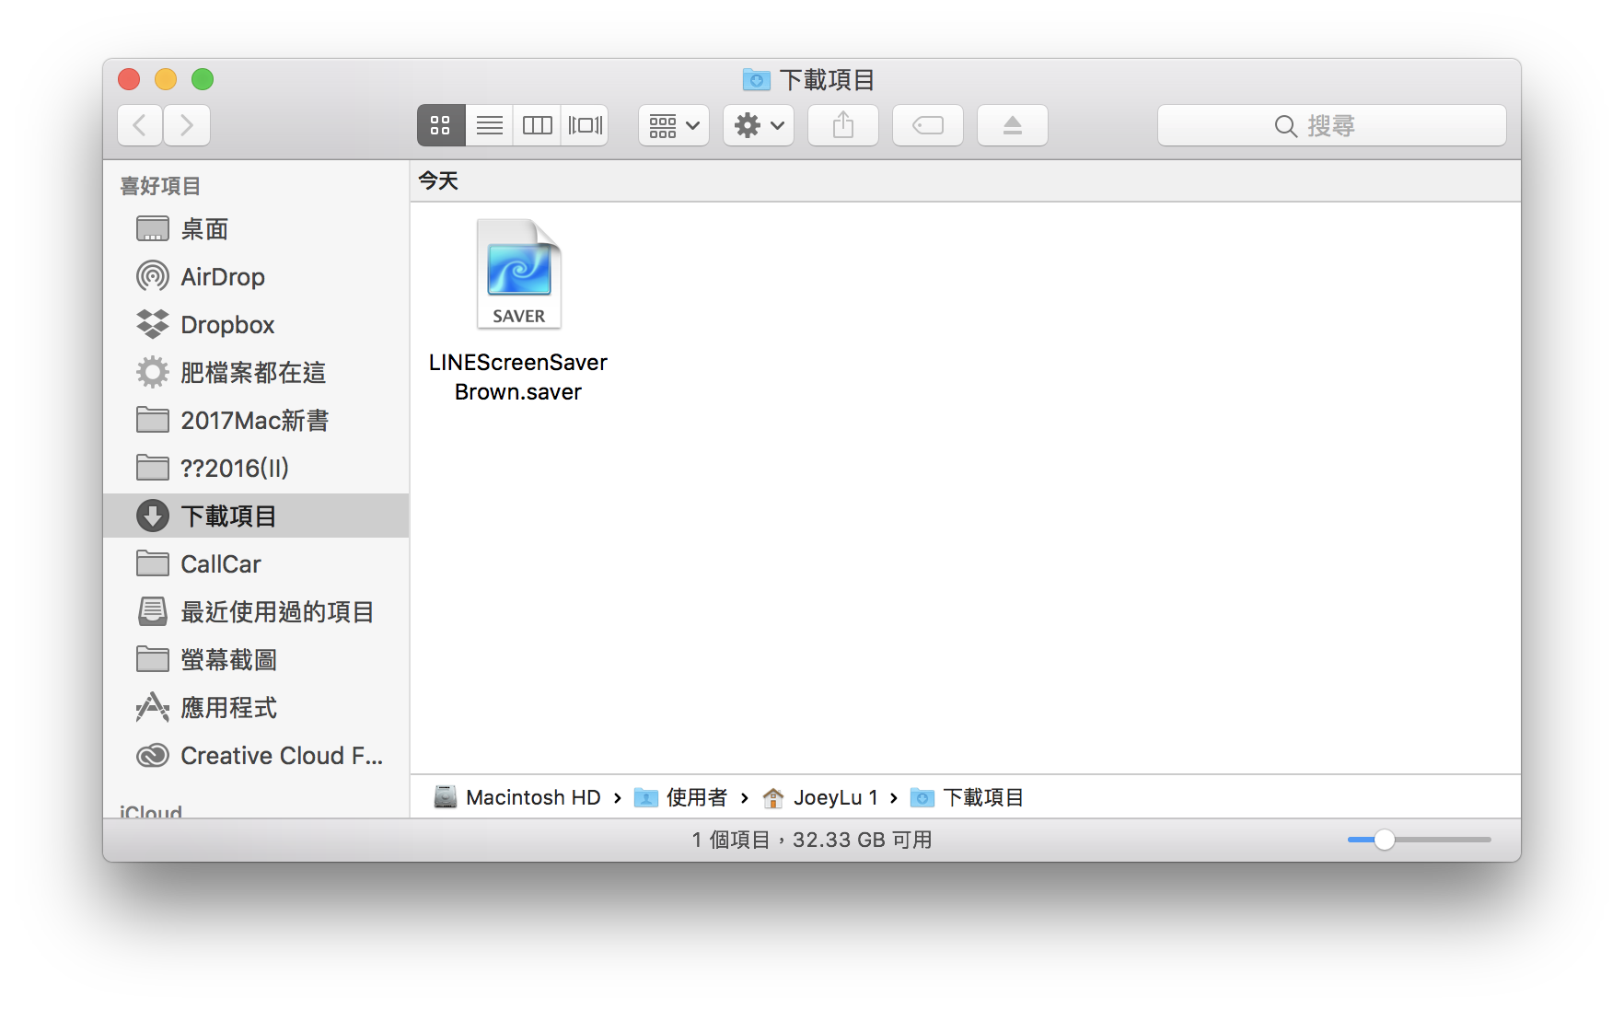The image size is (1624, 1009).
Task: Go back with the left arrow
Action: pos(140,125)
